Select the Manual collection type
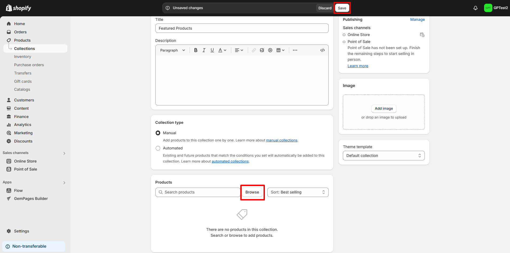Image resolution: width=510 pixels, height=253 pixels. (158, 133)
